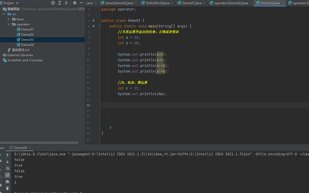The height and width of the screenshot is (193, 309).
Task: Click 'int b = 20;' declaration
Action: (129, 43)
